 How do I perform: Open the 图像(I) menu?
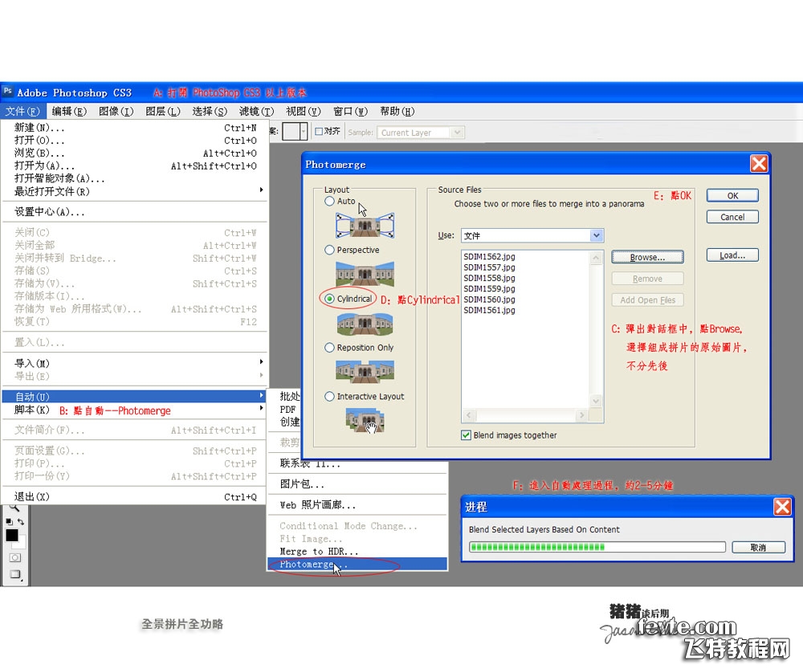[x=116, y=111]
